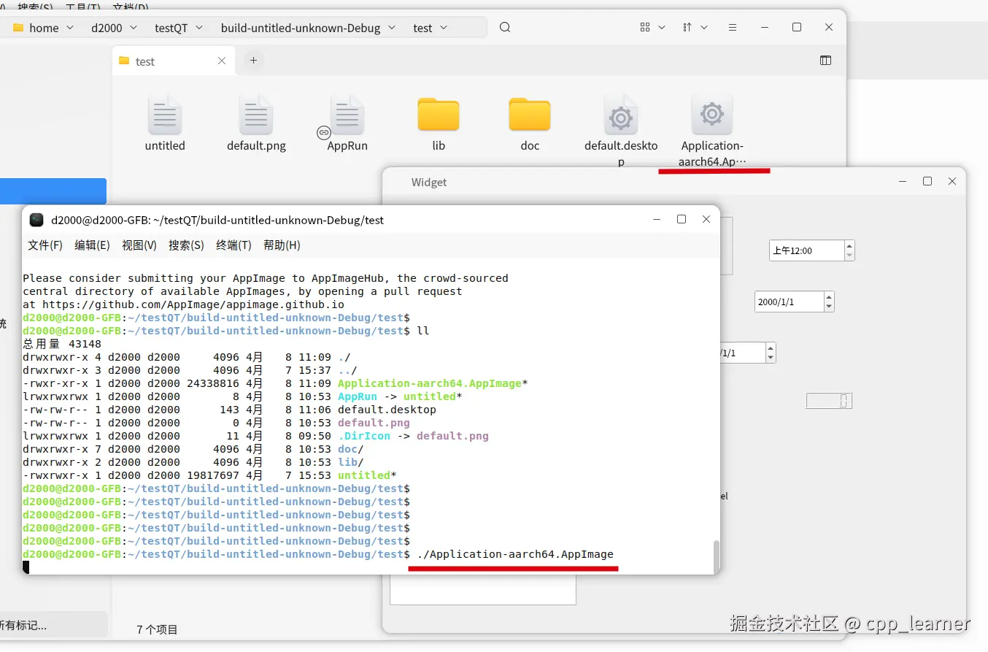Click the untitled* entry in terminal listing

[x=367, y=475]
